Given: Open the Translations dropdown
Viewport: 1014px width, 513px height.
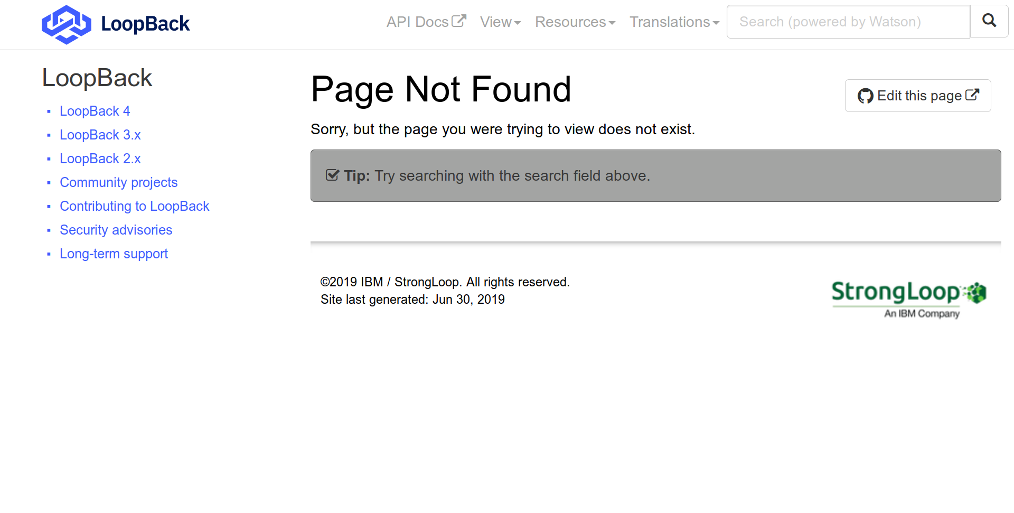Looking at the screenshot, I should pyautogui.click(x=674, y=22).
